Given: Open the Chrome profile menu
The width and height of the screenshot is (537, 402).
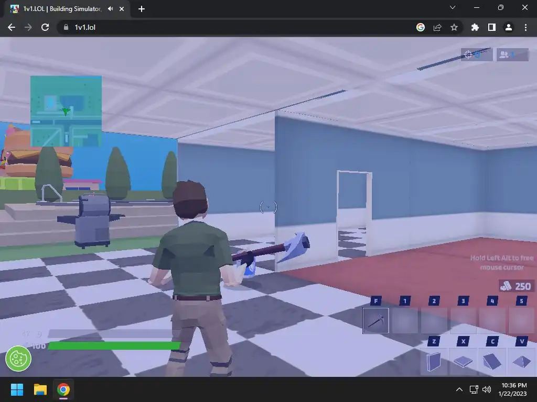Looking at the screenshot, I should (x=509, y=27).
